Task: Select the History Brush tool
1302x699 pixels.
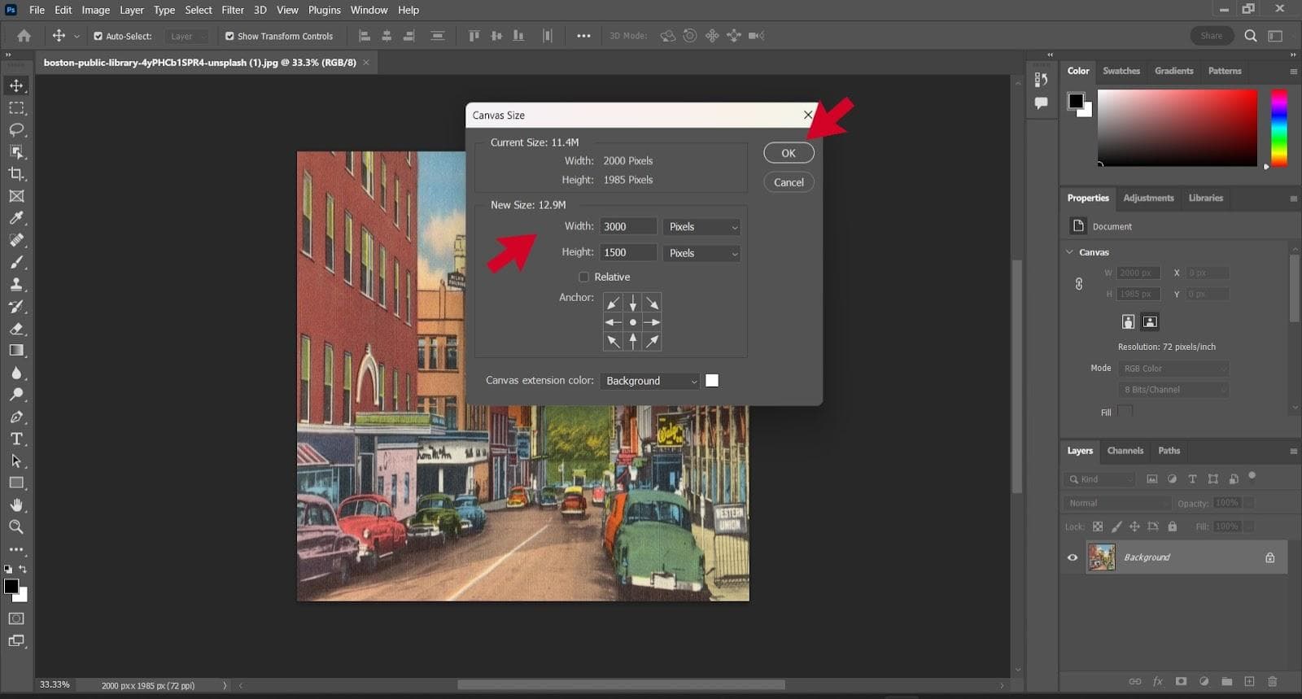Action: pyautogui.click(x=16, y=307)
